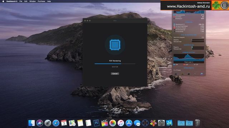Click the Peak Load history graph
This screenshot has height=128, width=229.
(x=189, y=58)
